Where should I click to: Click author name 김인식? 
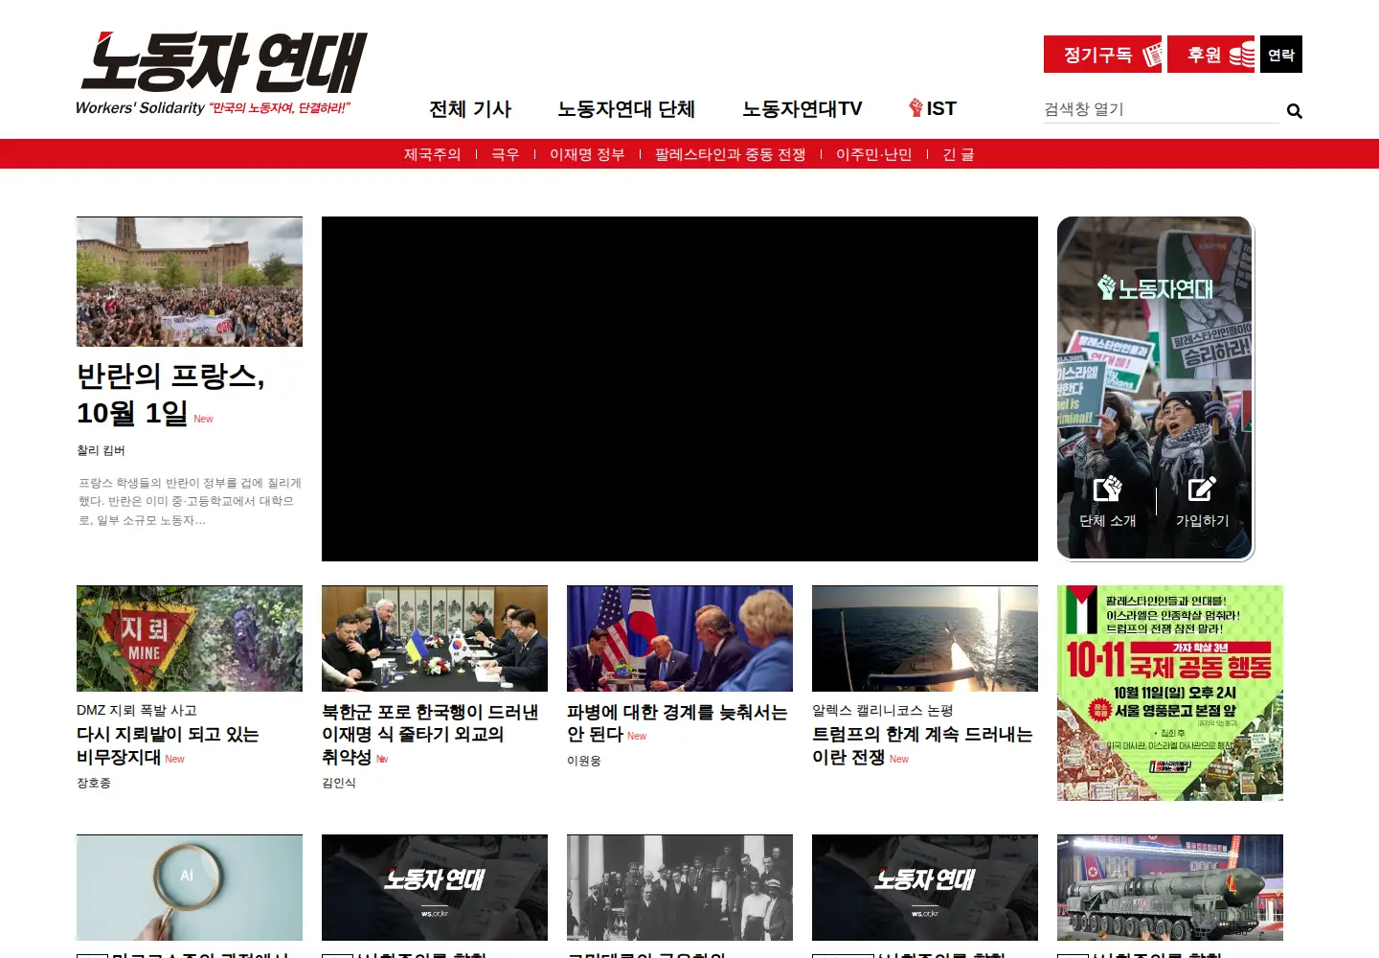pyautogui.click(x=339, y=783)
